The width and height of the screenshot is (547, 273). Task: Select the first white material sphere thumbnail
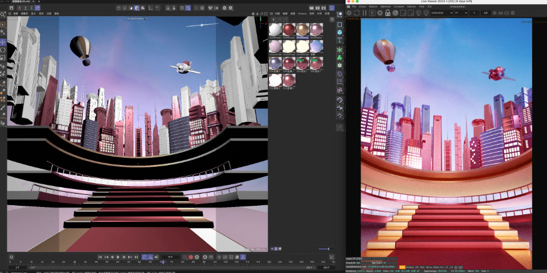(275, 30)
